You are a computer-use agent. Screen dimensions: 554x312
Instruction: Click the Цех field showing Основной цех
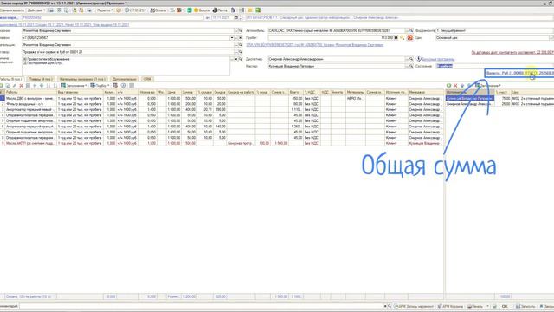pos(493,38)
